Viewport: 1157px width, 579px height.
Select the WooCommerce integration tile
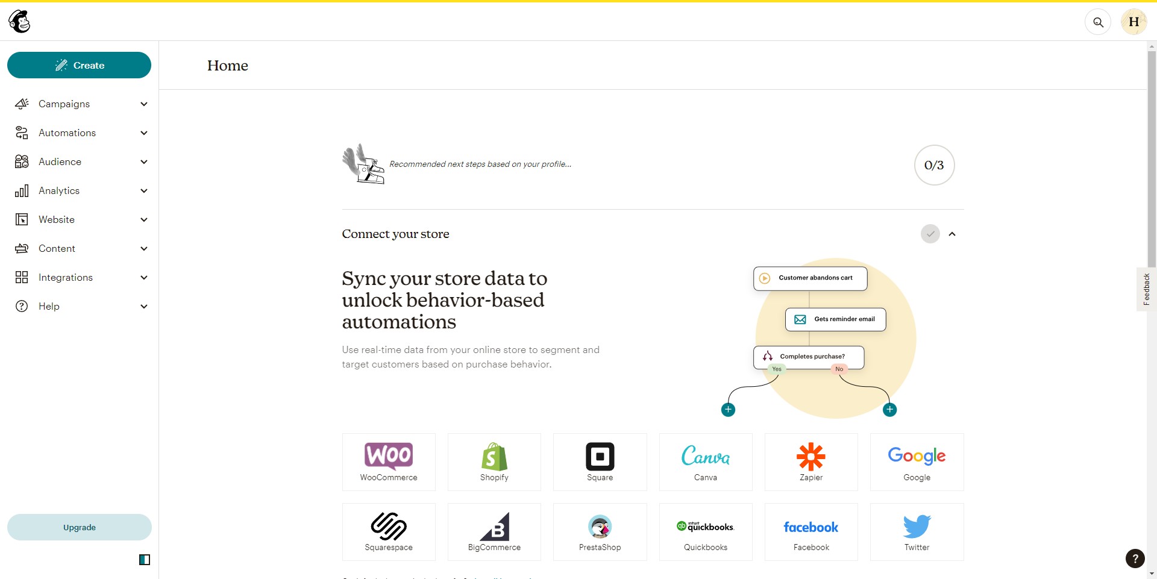[389, 462]
